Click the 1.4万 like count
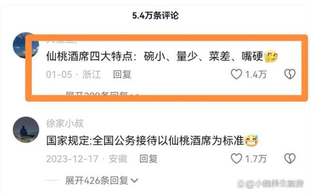 pyautogui.click(x=256, y=75)
